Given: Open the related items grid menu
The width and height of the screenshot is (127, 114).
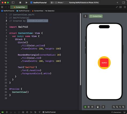Looking at the screenshot, I should tap(2, 7).
